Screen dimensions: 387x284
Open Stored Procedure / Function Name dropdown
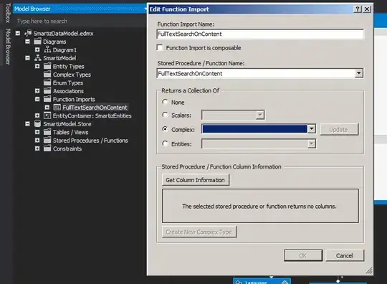click(359, 73)
